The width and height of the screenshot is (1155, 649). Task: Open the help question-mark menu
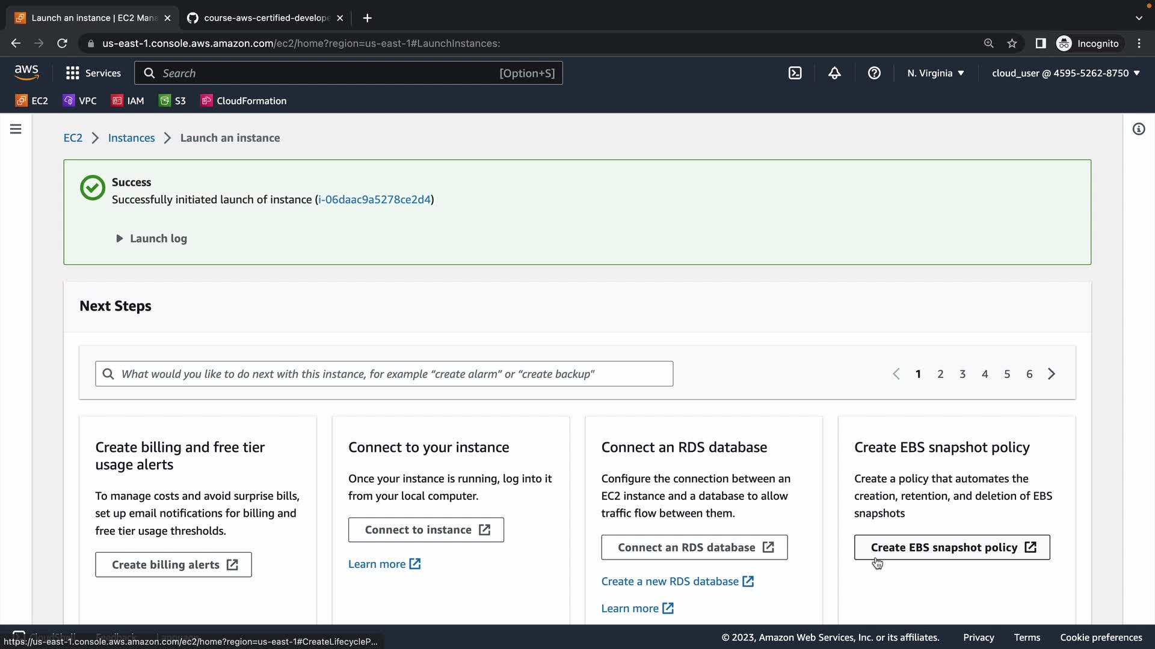[x=874, y=73]
